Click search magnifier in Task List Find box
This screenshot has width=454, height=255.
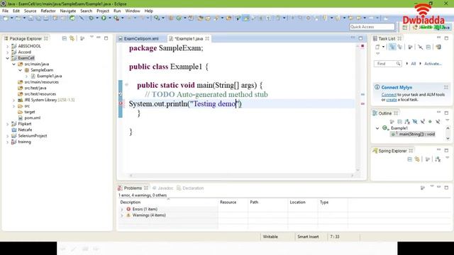pos(399,64)
